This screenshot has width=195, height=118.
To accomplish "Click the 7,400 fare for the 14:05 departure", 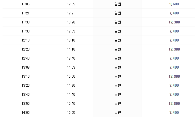I will [174, 113].
